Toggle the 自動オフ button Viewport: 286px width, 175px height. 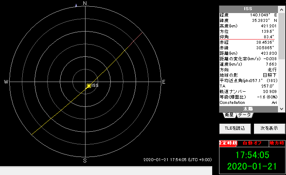[x=252, y=143]
